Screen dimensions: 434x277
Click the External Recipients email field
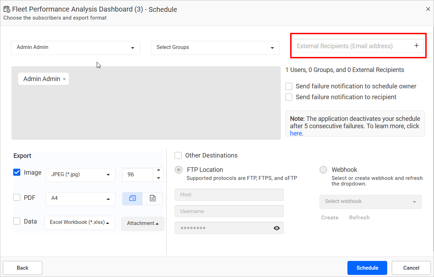pos(351,46)
